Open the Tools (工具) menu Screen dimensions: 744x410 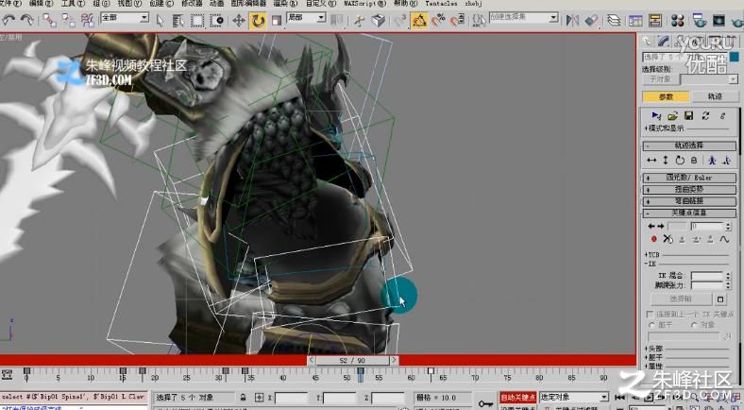point(73,4)
